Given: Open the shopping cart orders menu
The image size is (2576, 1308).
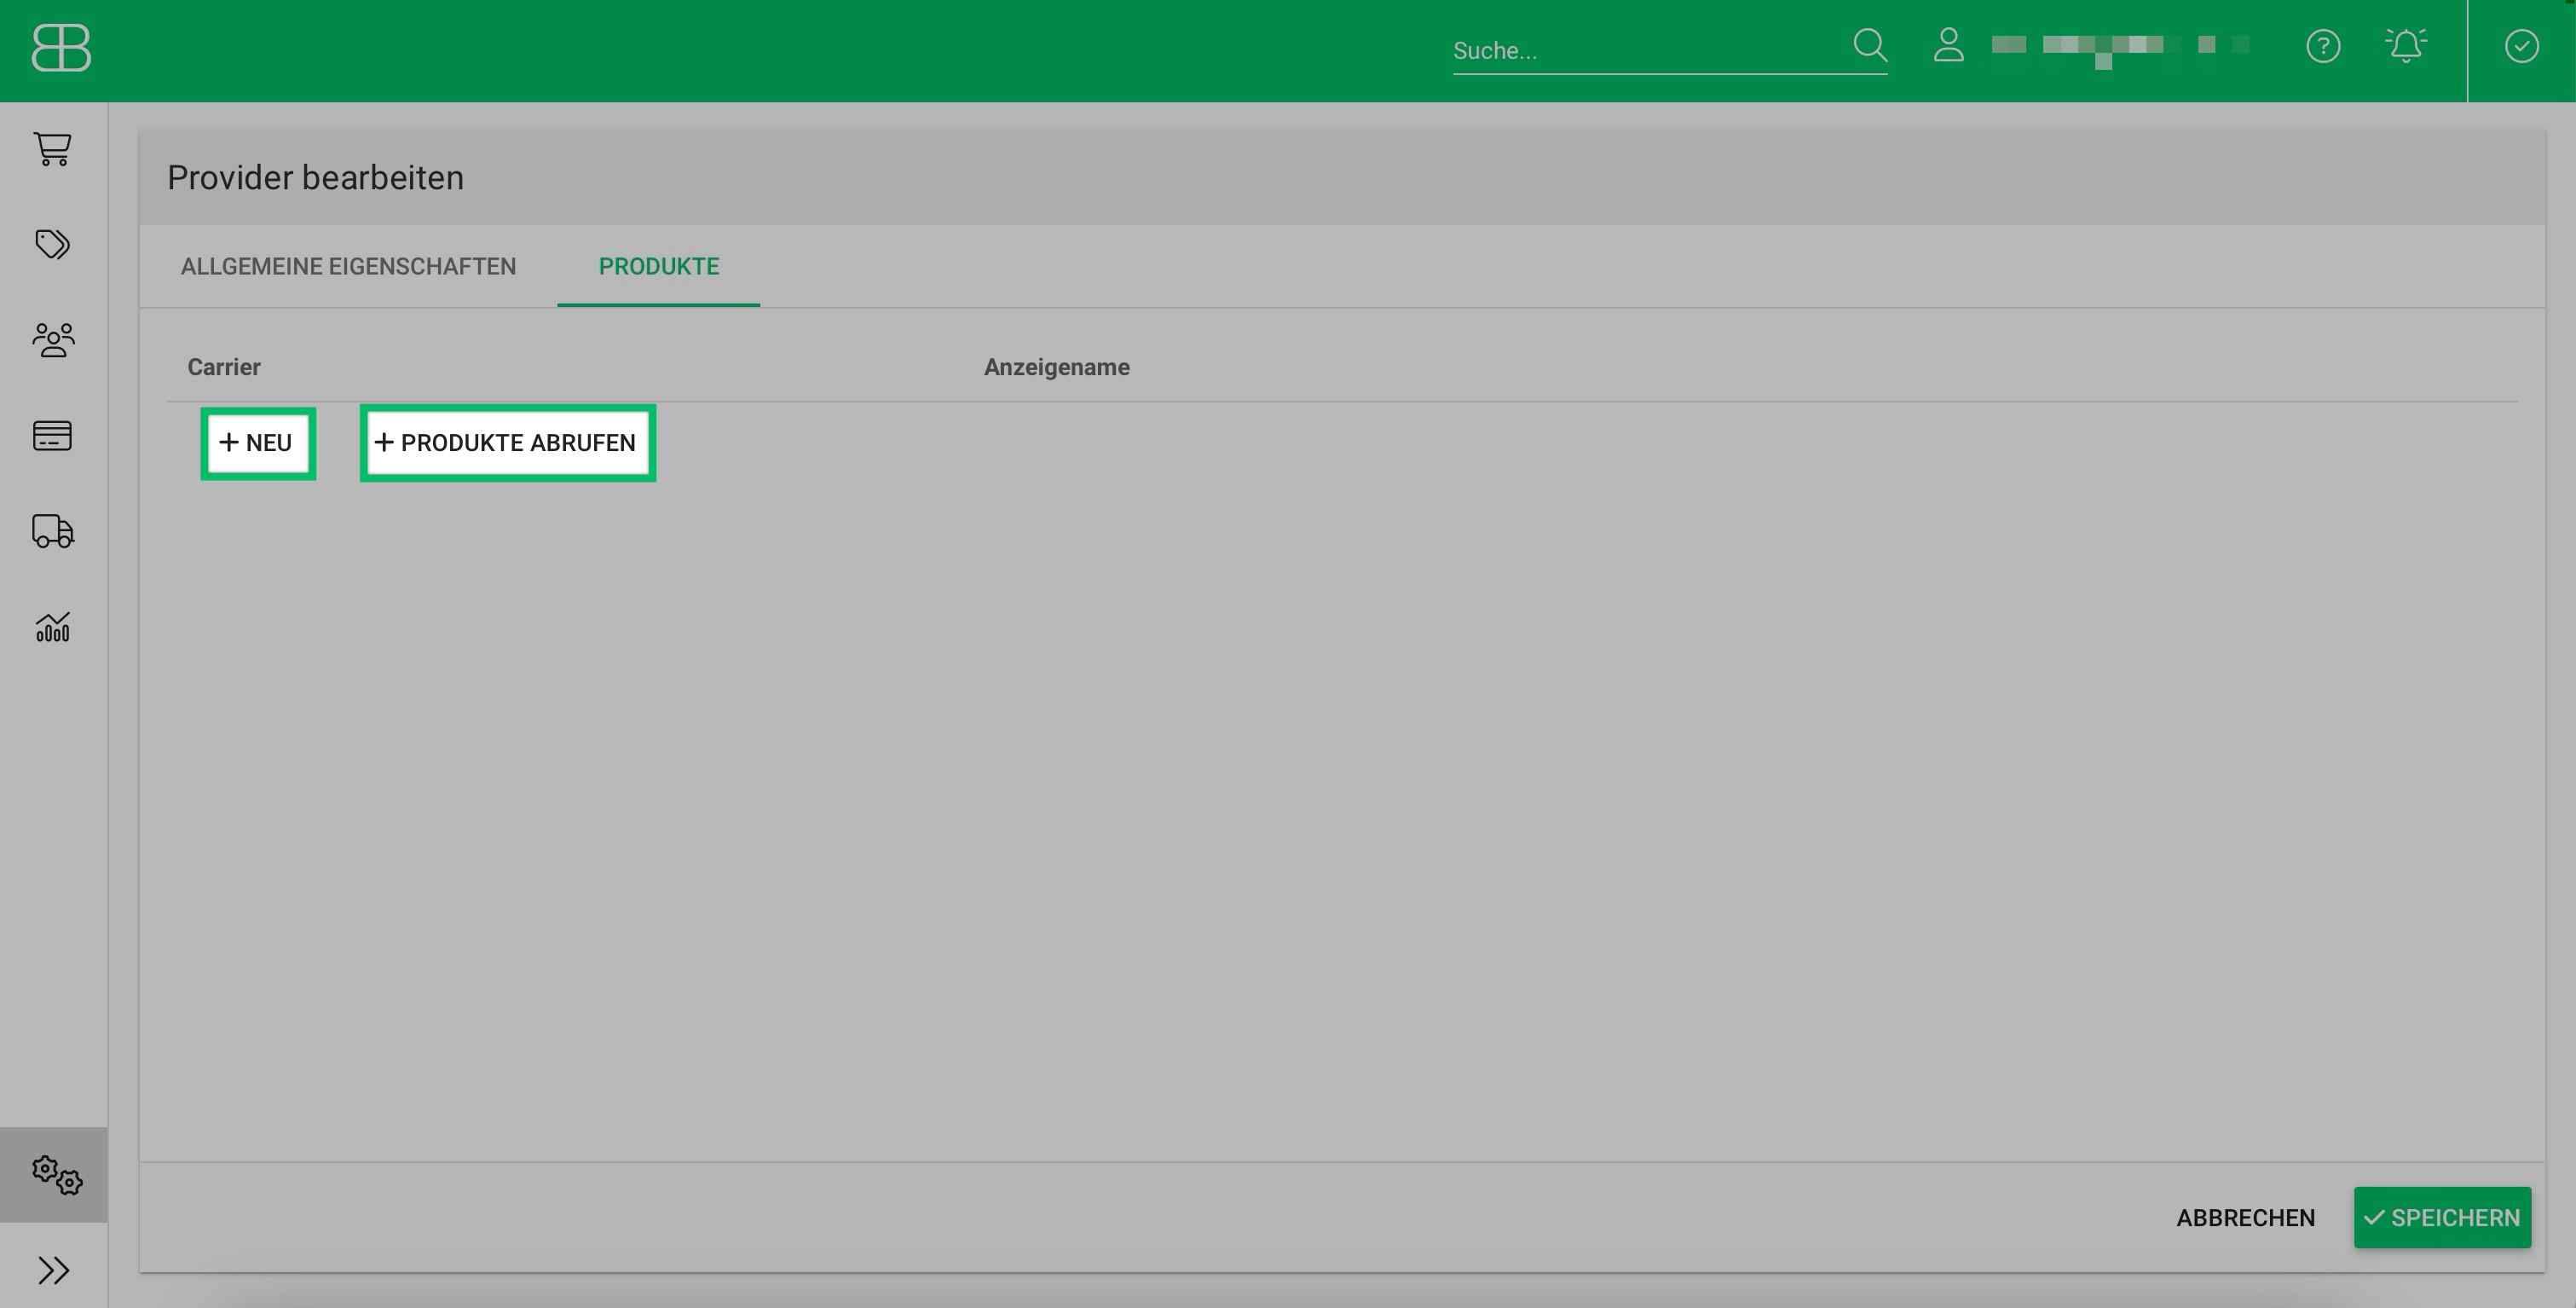Looking at the screenshot, I should 52,149.
